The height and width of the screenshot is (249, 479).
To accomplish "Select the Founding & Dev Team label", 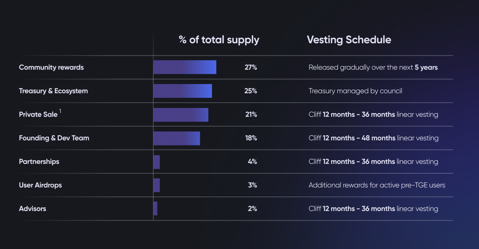I will point(54,138).
